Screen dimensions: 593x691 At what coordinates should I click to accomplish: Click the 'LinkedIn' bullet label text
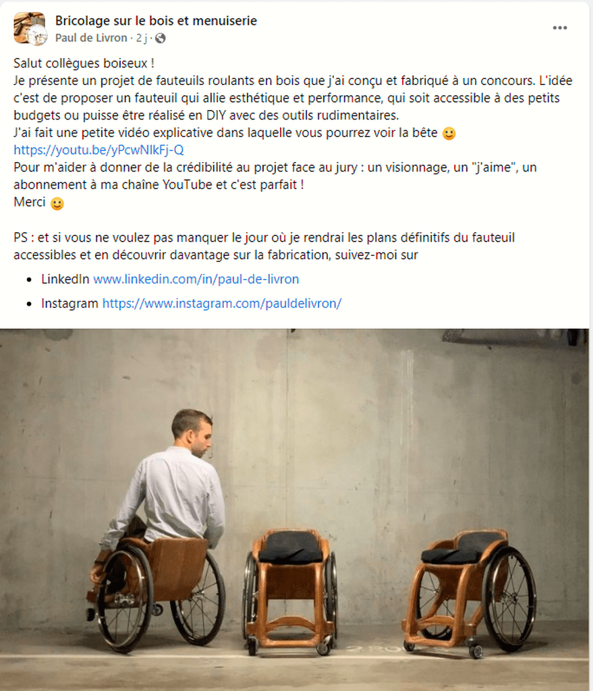click(65, 279)
